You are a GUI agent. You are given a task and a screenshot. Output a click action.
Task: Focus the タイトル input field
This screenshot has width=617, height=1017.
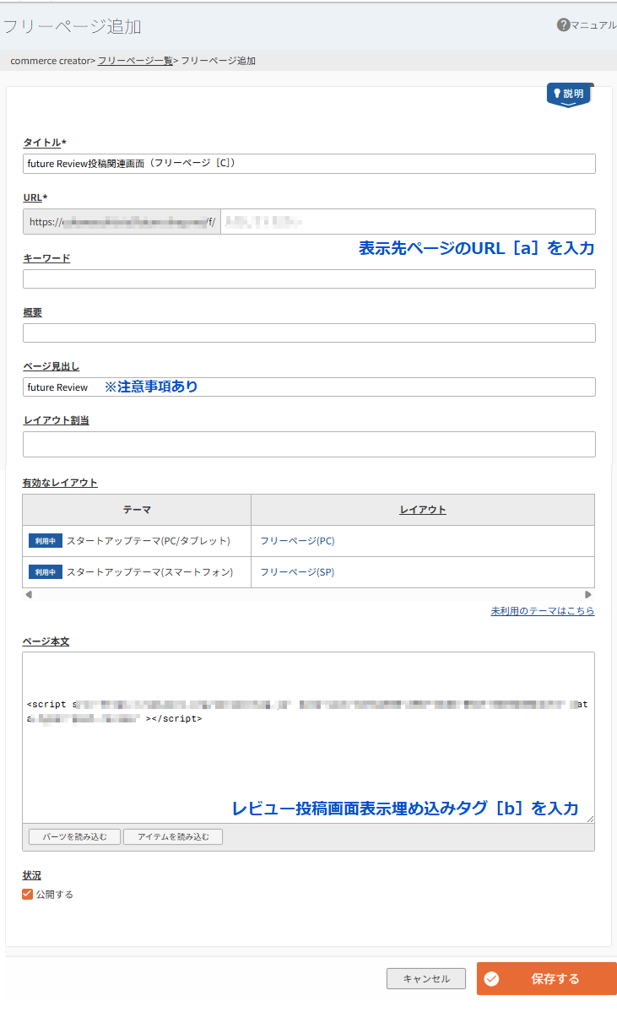(309, 164)
